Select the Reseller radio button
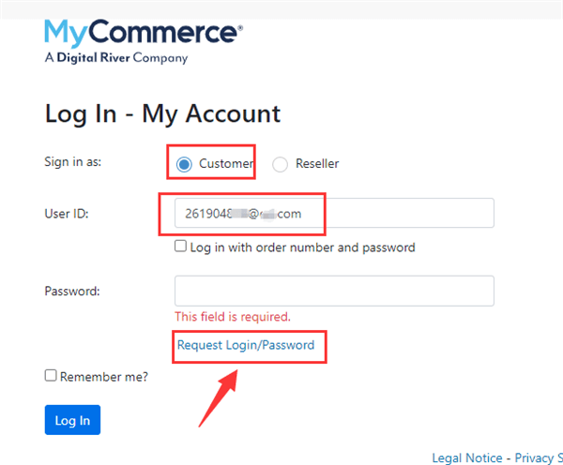 tap(281, 164)
